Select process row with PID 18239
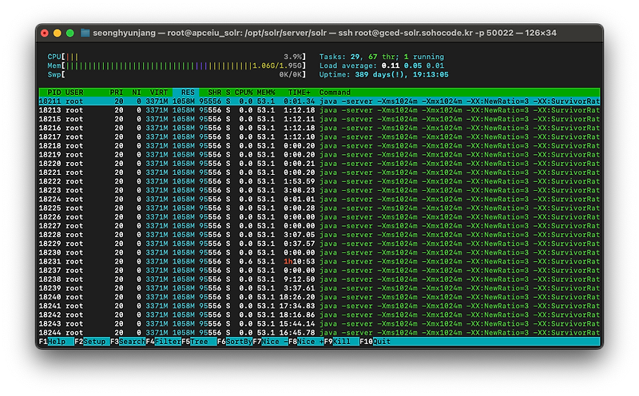The height and width of the screenshot is (396, 639). tap(319, 288)
